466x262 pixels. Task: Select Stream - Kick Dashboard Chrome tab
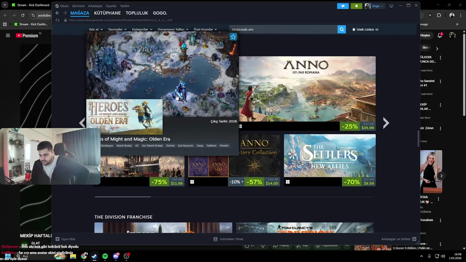31,5
